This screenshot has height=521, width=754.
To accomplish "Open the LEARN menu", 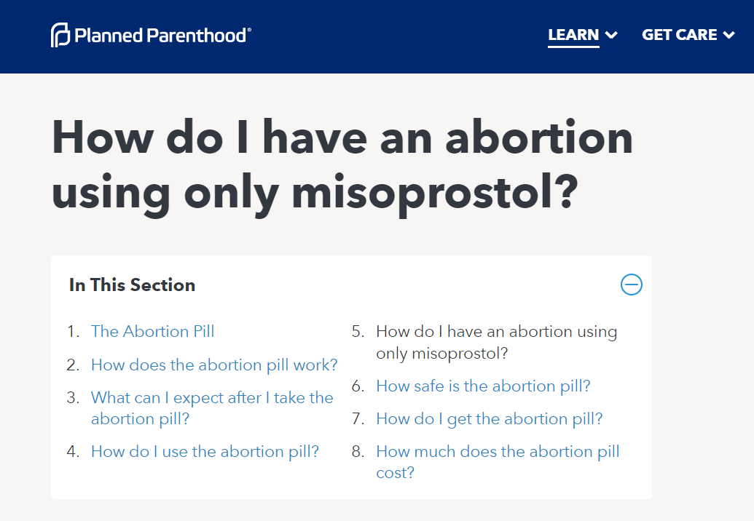I will click(x=573, y=35).
